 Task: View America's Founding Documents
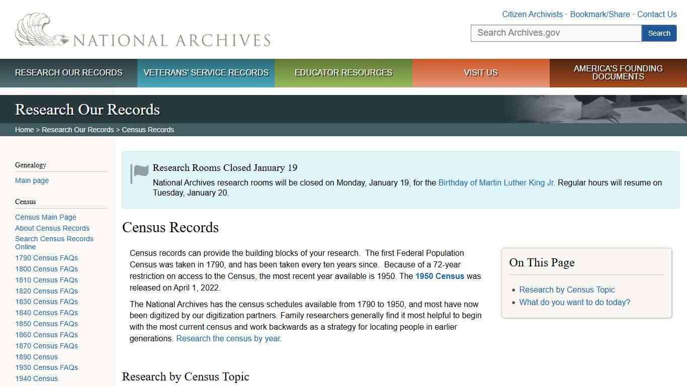[618, 72]
